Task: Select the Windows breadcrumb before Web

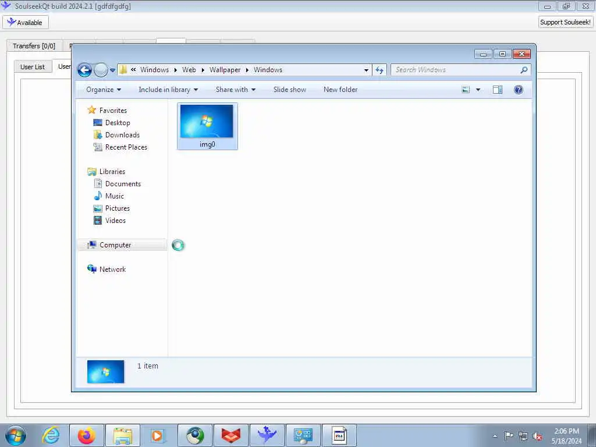Action: point(154,70)
